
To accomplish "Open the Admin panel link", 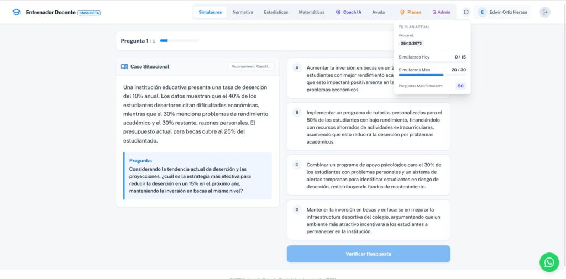I will coord(441,12).
